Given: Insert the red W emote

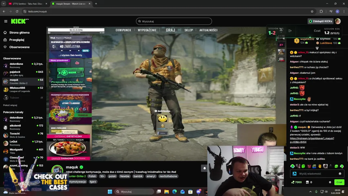Looking at the screenshot, I should pyautogui.click(x=309, y=166).
